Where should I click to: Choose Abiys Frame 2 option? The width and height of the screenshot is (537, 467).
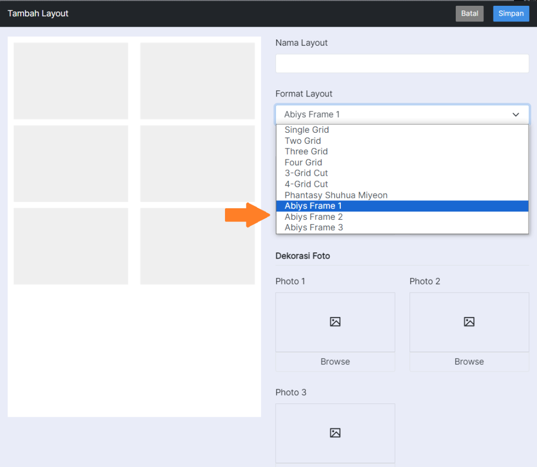402,217
